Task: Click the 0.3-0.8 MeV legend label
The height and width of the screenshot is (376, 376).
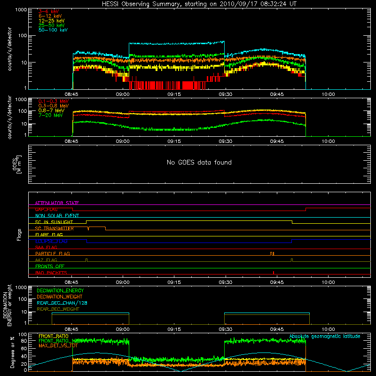Action: pos(54,106)
